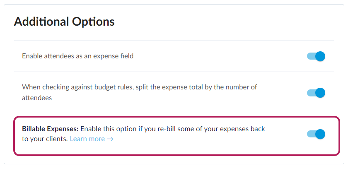
Task: Click the arrow next to Learn more
Action: pos(110,139)
